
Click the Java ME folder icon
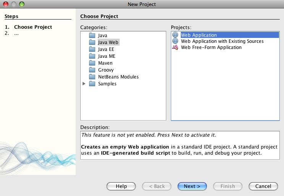pos(92,56)
